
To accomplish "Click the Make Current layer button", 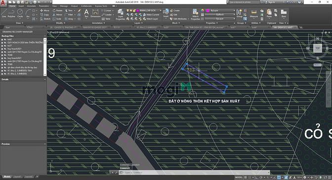I will point(151,15).
